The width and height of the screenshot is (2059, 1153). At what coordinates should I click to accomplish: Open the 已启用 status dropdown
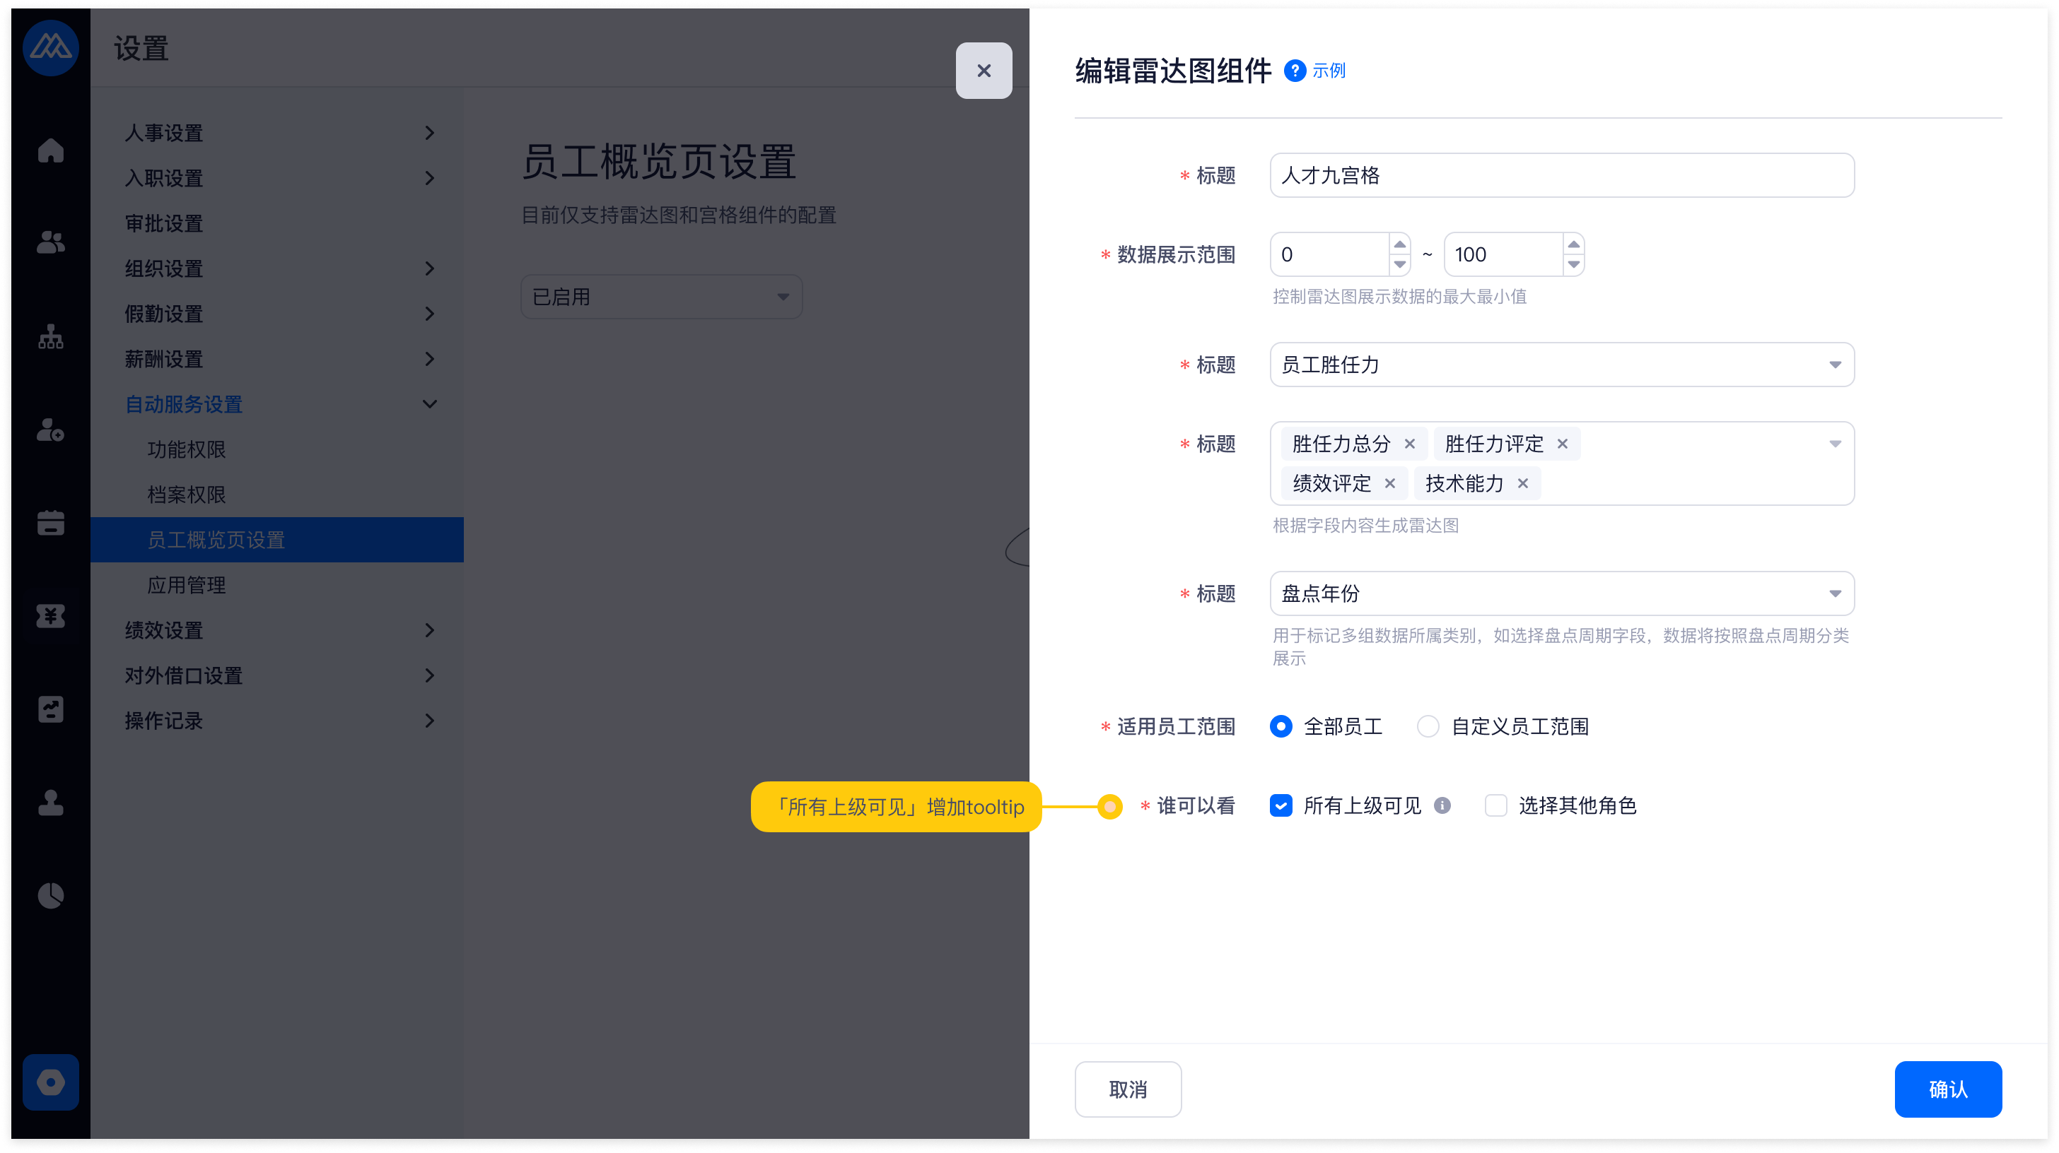(661, 297)
